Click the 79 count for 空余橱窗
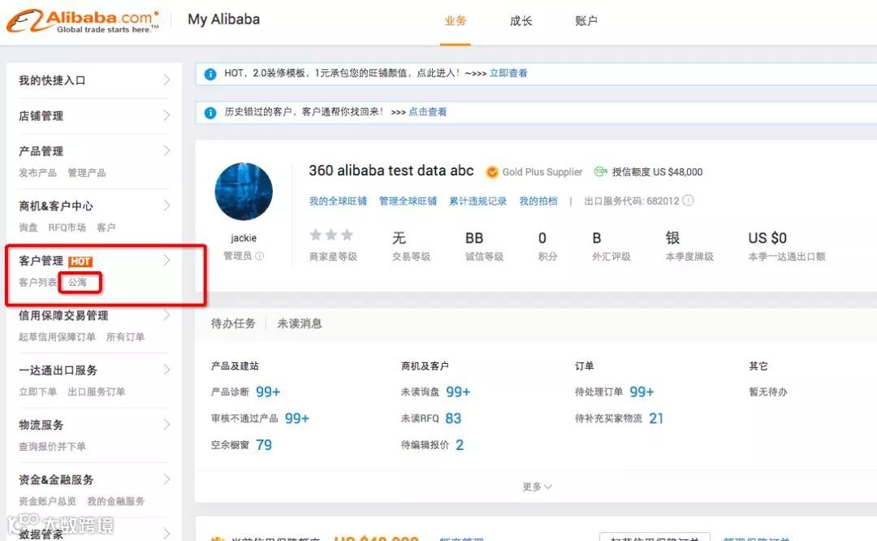This screenshot has height=541, width=877. pos(263,445)
